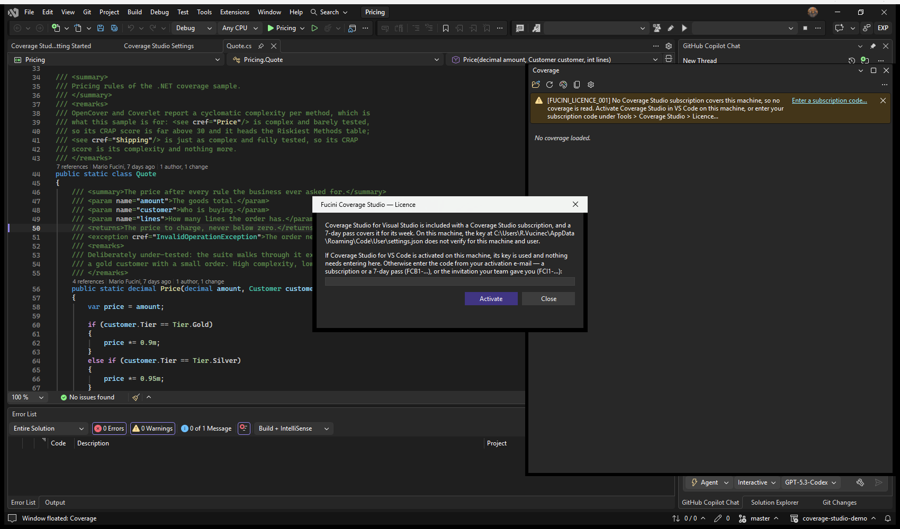Toggle auto-hide pin on GitHub Copilot Chat

pos(873,46)
